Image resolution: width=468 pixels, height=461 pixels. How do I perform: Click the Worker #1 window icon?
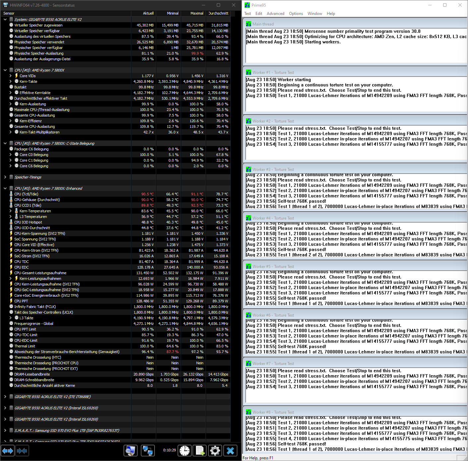coord(249,72)
